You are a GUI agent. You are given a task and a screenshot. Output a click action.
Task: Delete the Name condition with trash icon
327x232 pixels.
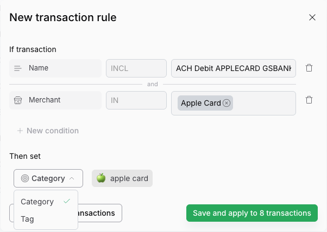click(309, 68)
